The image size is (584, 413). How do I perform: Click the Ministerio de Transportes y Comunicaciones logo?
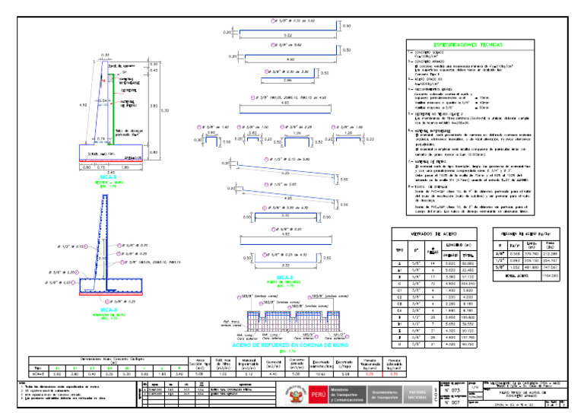(347, 395)
